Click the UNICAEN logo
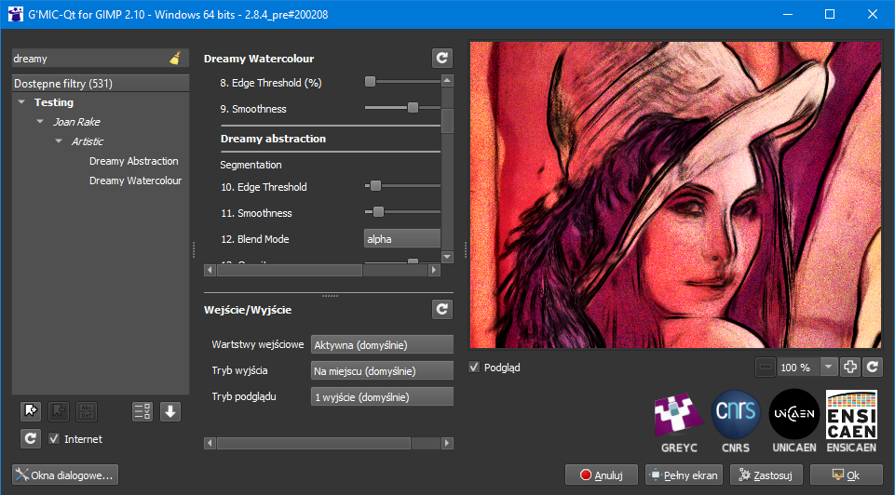The width and height of the screenshot is (895, 495). 794,422
